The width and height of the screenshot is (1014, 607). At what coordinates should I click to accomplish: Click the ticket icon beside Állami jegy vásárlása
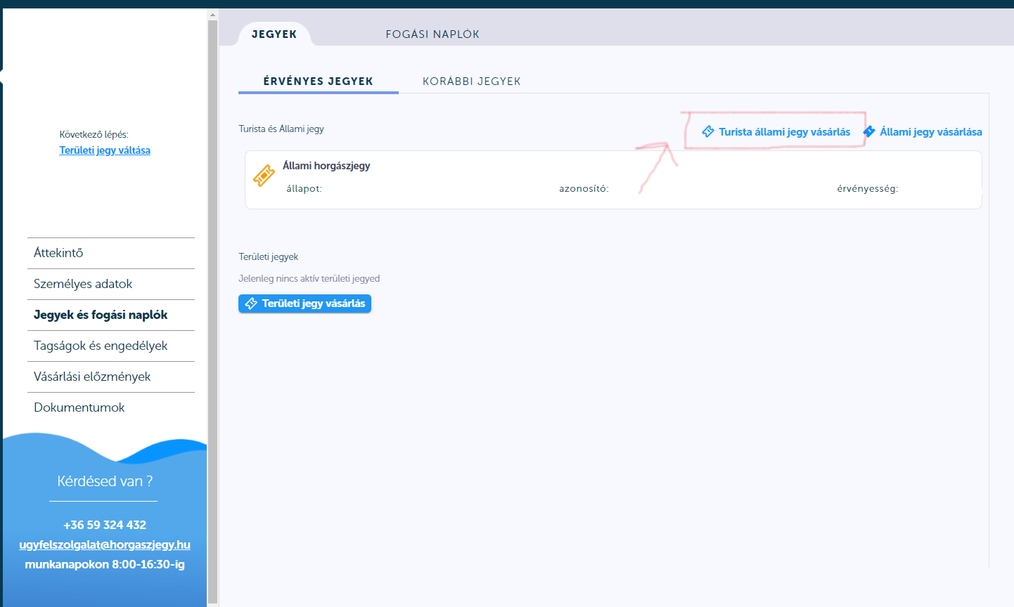(869, 131)
